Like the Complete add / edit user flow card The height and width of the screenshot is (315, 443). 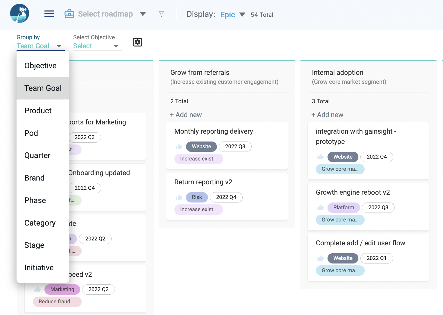320,258
